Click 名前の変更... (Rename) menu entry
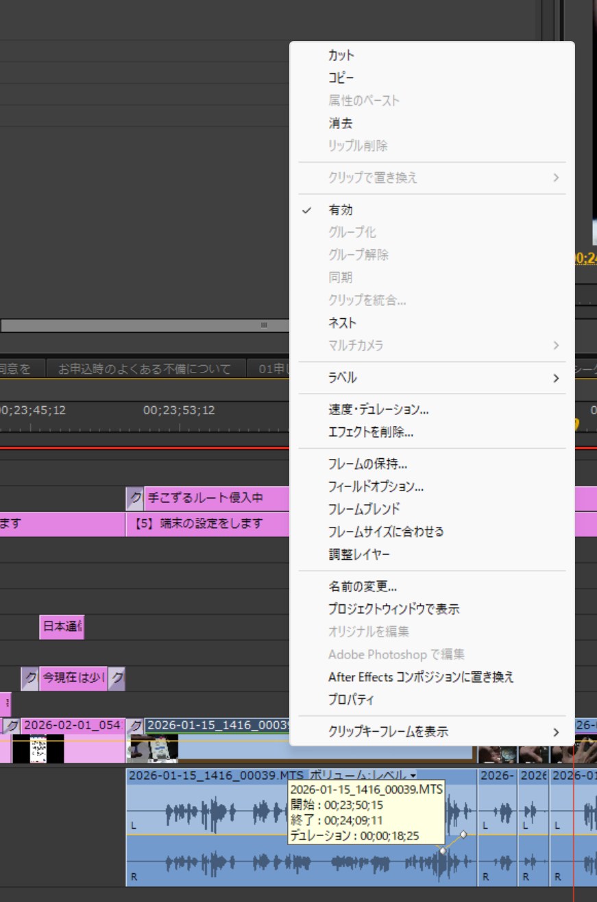 363,586
